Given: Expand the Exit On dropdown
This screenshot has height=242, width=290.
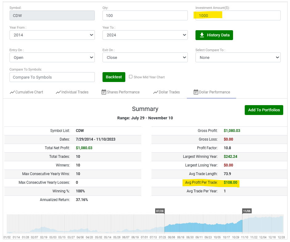Looking at the screenshot, I should tap(145, 57).
